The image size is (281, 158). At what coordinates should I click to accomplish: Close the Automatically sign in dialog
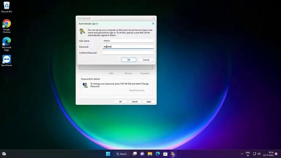point(153,24)
